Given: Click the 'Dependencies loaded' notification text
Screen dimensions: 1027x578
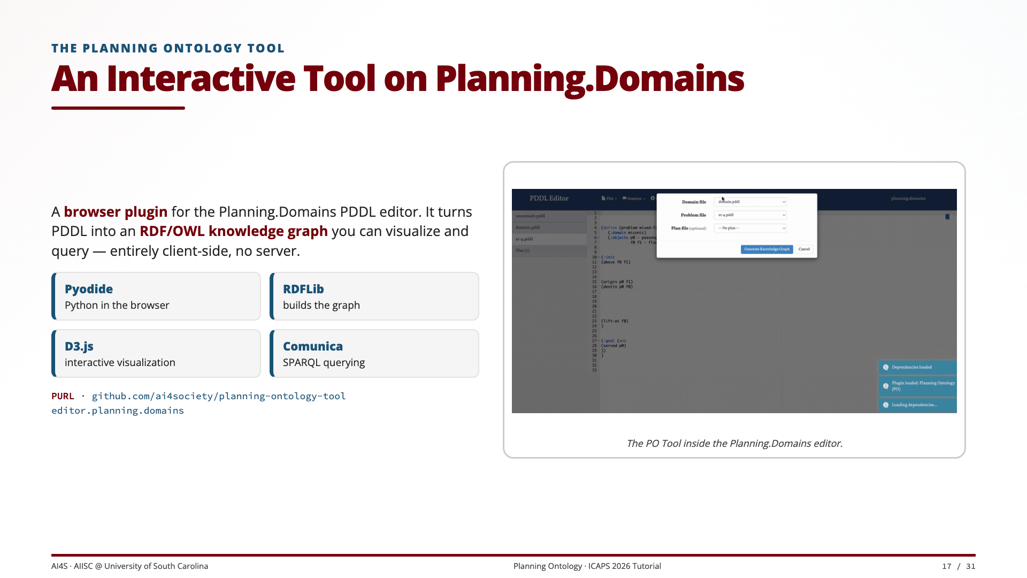Looking at the screenshot, I should tap(911, 367).
